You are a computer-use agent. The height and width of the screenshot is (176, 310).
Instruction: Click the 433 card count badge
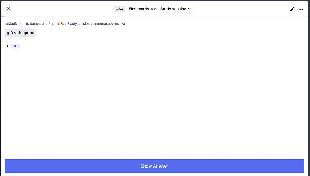[x=119, y=9]
